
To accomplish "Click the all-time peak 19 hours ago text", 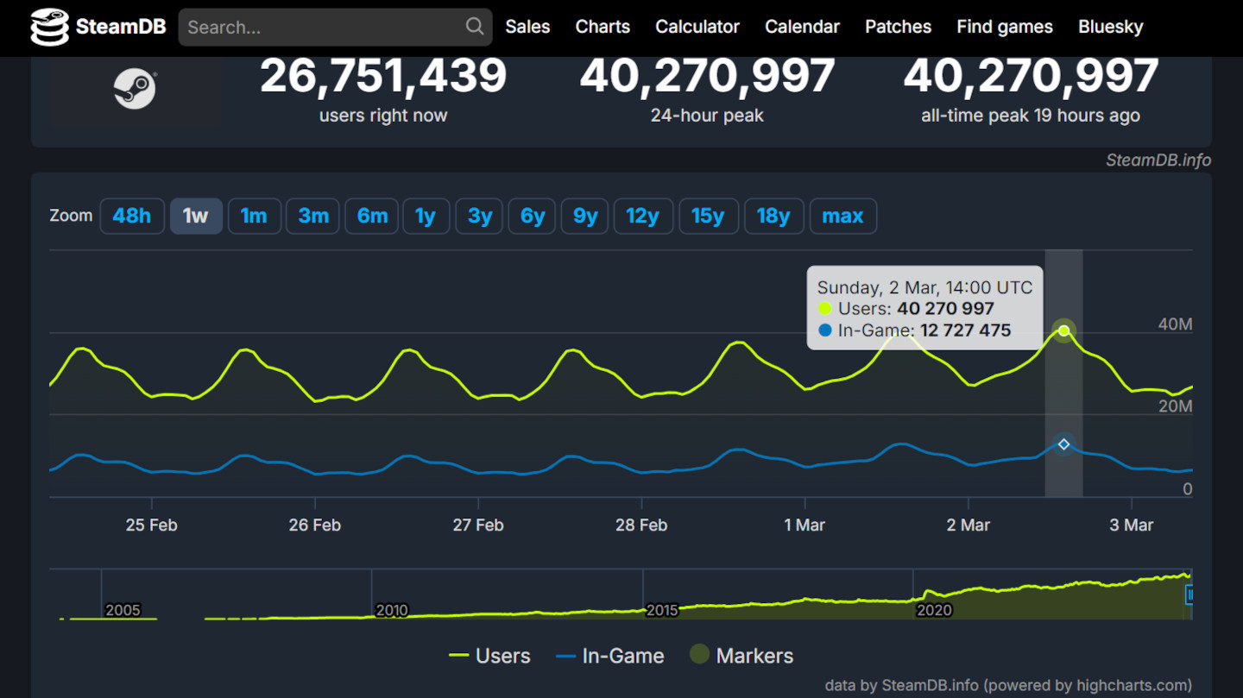I will (x=1031, y=116).
